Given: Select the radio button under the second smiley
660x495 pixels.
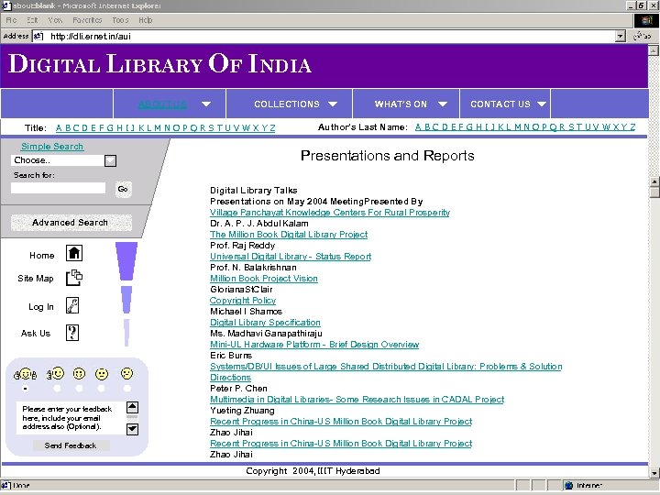Looking at the screenshot, I should [57, 389].
